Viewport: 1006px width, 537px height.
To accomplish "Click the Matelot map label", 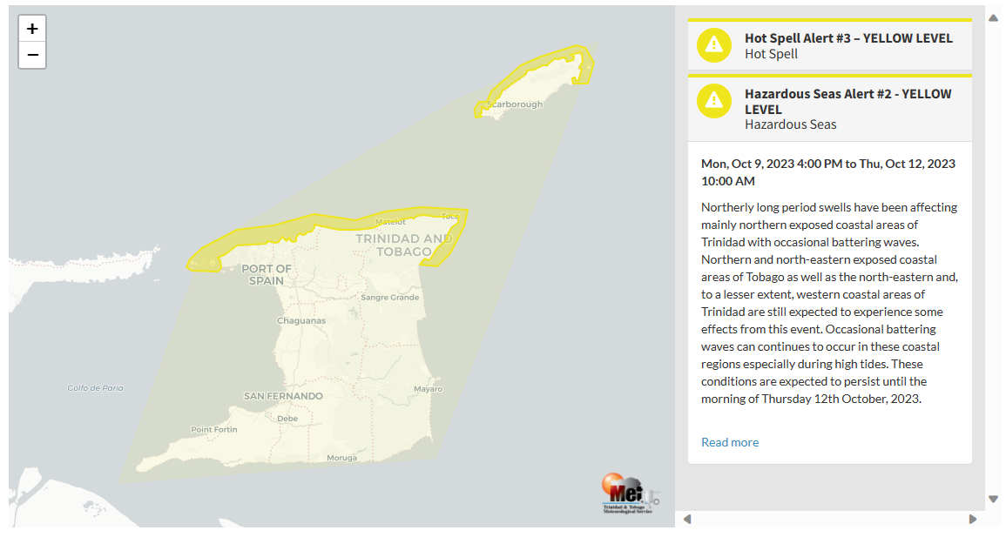I will [x=390, y=222].
